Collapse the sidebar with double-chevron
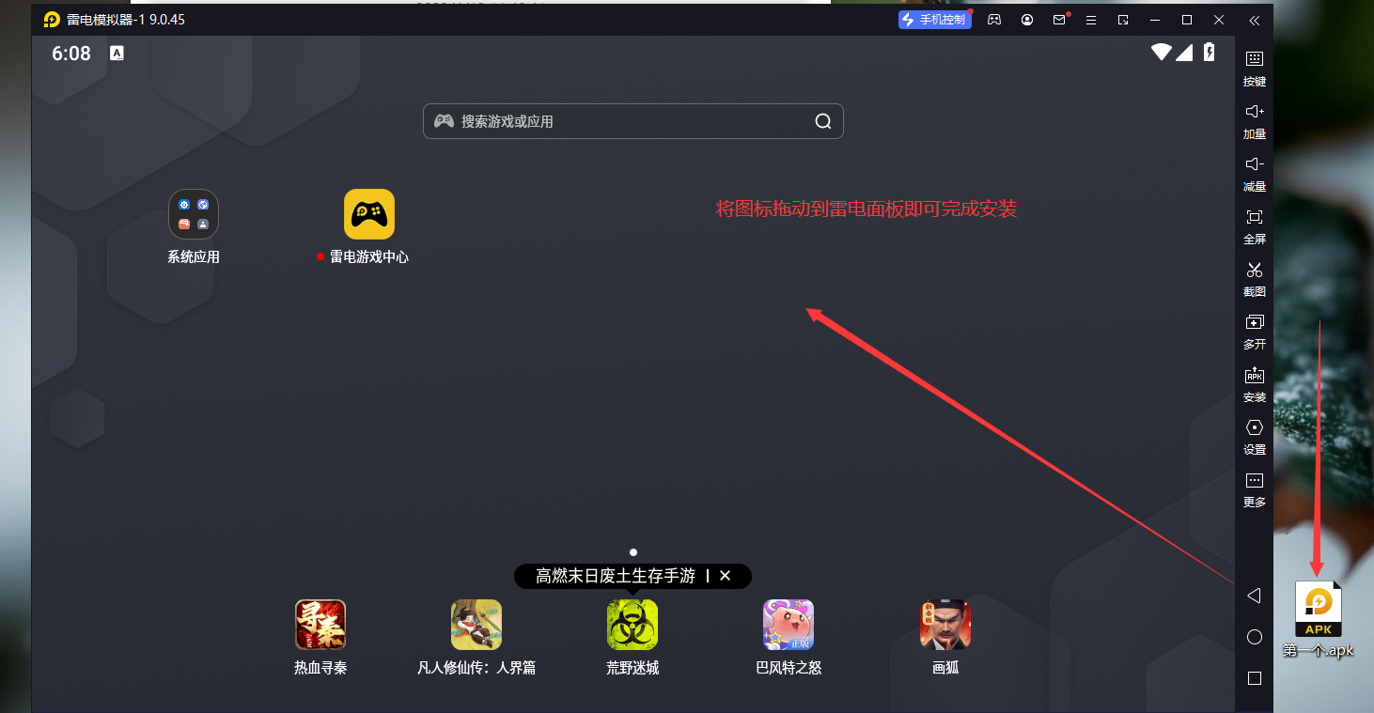The width and height of the screenshot is (1374, 713). [x=1255, y=20]
